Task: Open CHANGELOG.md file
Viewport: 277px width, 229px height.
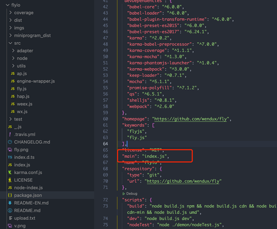Action: (x=32, y=142)
